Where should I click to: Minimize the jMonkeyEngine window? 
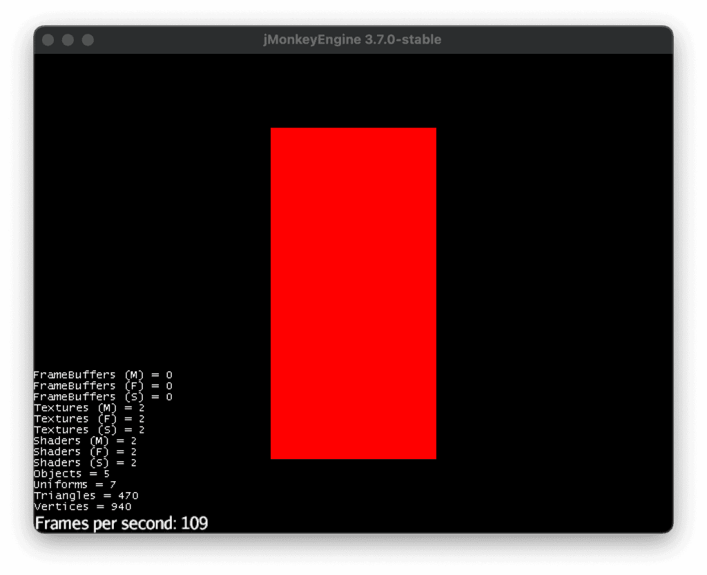tap(68, 40)
